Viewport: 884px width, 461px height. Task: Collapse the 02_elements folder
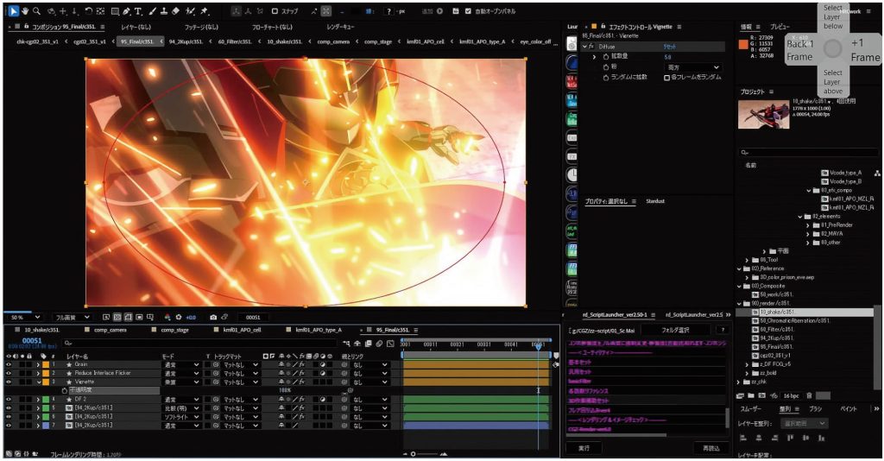coord(800,217)
